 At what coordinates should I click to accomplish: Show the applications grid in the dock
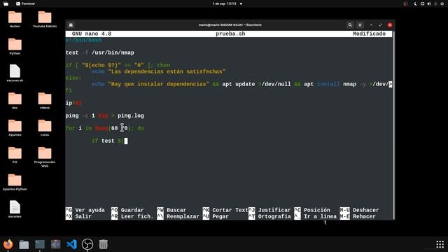coord(440,244)
